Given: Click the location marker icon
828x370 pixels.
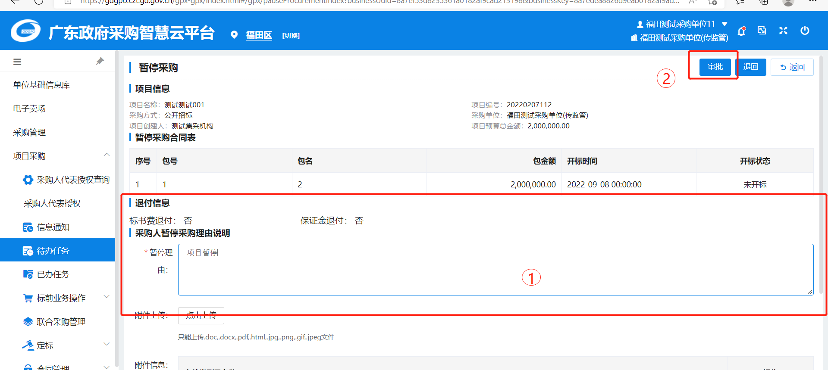Looking at the screenshot, I should click(234, 35).
